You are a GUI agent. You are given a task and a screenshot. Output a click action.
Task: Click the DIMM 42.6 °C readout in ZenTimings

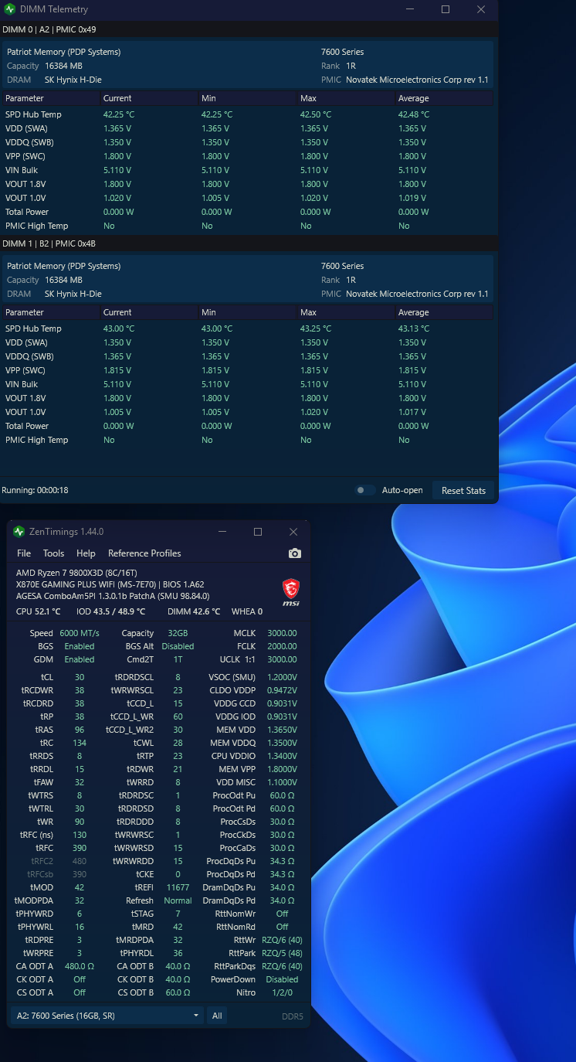click(194, 611)
